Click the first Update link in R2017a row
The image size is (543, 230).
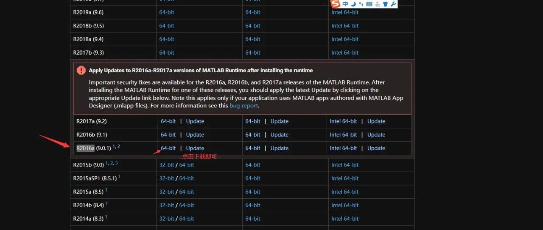(195, 121)
